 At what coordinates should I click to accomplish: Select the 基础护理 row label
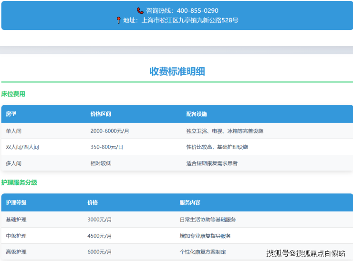[16, 220]
